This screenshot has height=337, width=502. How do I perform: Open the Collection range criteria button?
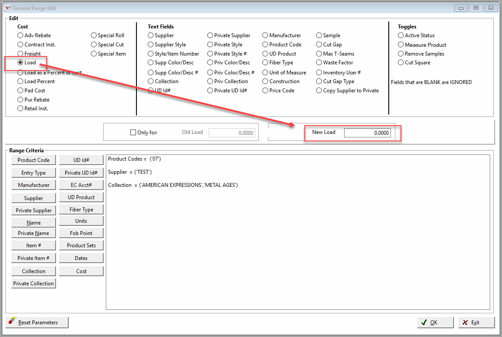(34, 271)
